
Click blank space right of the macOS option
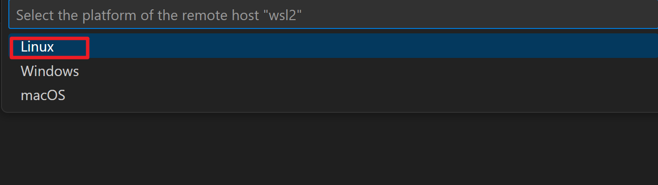pos(361,95)
